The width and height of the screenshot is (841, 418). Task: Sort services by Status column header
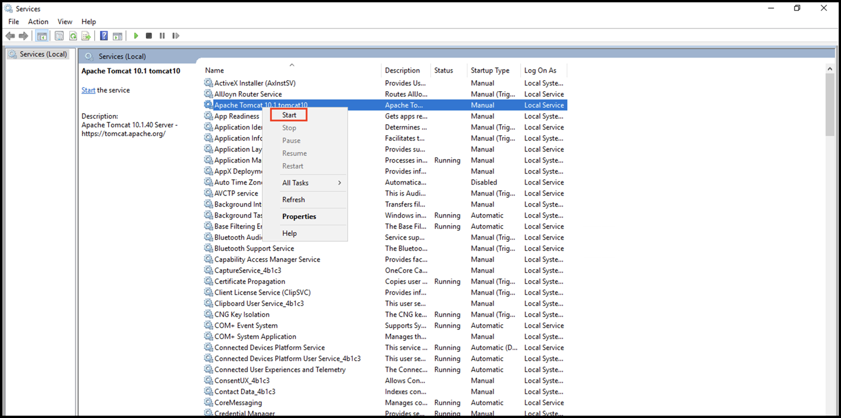click(x=443, y=70)
